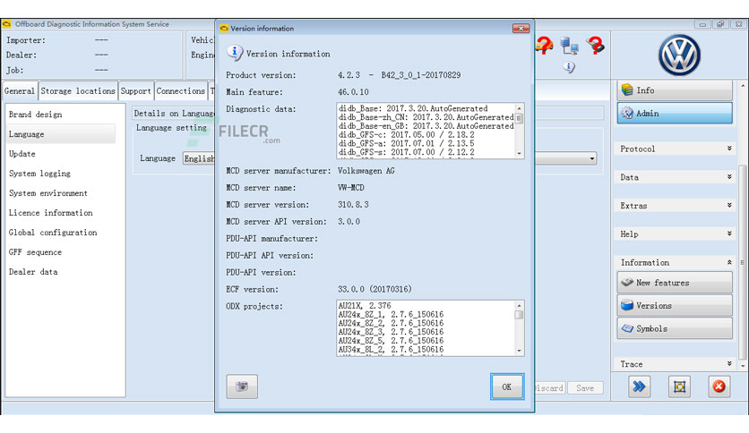Click the Info button book icon

pyautogui.click(x=627, y=89)
